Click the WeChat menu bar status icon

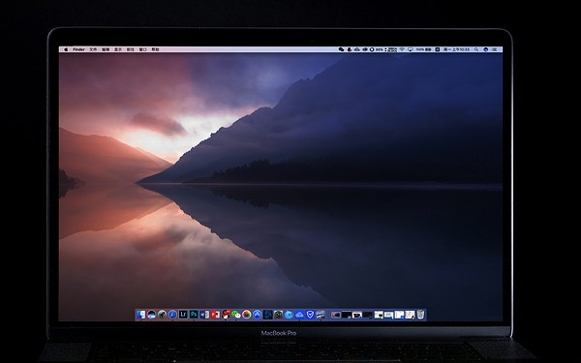click(x=341, y=49)
